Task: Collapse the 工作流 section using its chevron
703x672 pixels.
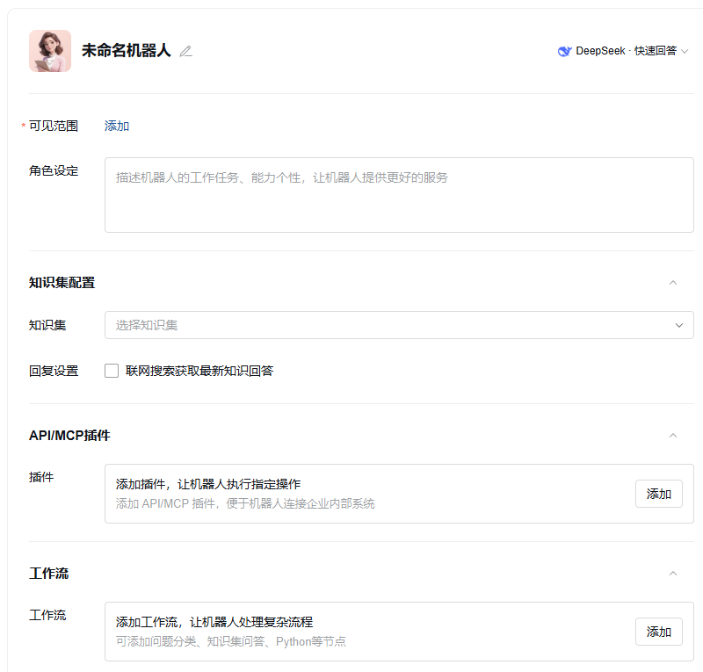Action: click(x=673, y=574)
